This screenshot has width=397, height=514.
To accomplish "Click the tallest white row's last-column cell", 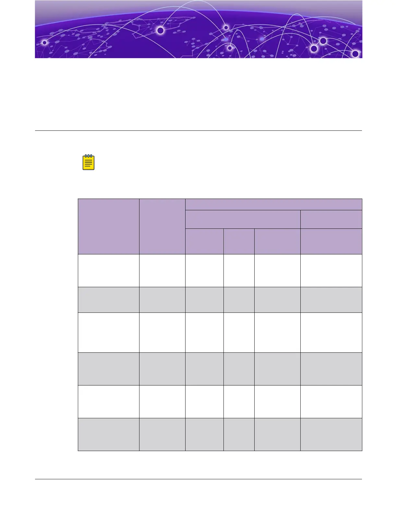I will [331, 333].
